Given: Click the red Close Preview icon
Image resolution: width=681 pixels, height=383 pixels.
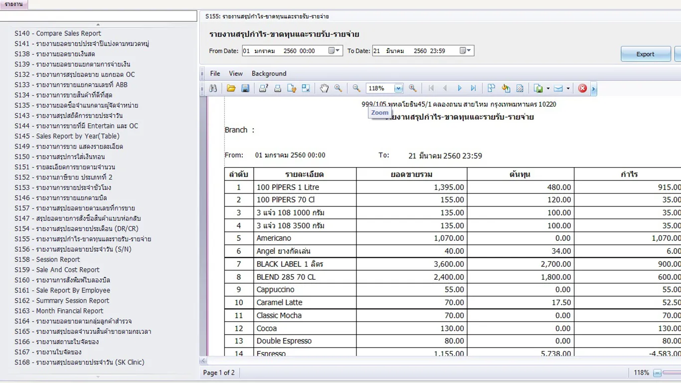Looking at the screenshot, I should tap(582, 88).
